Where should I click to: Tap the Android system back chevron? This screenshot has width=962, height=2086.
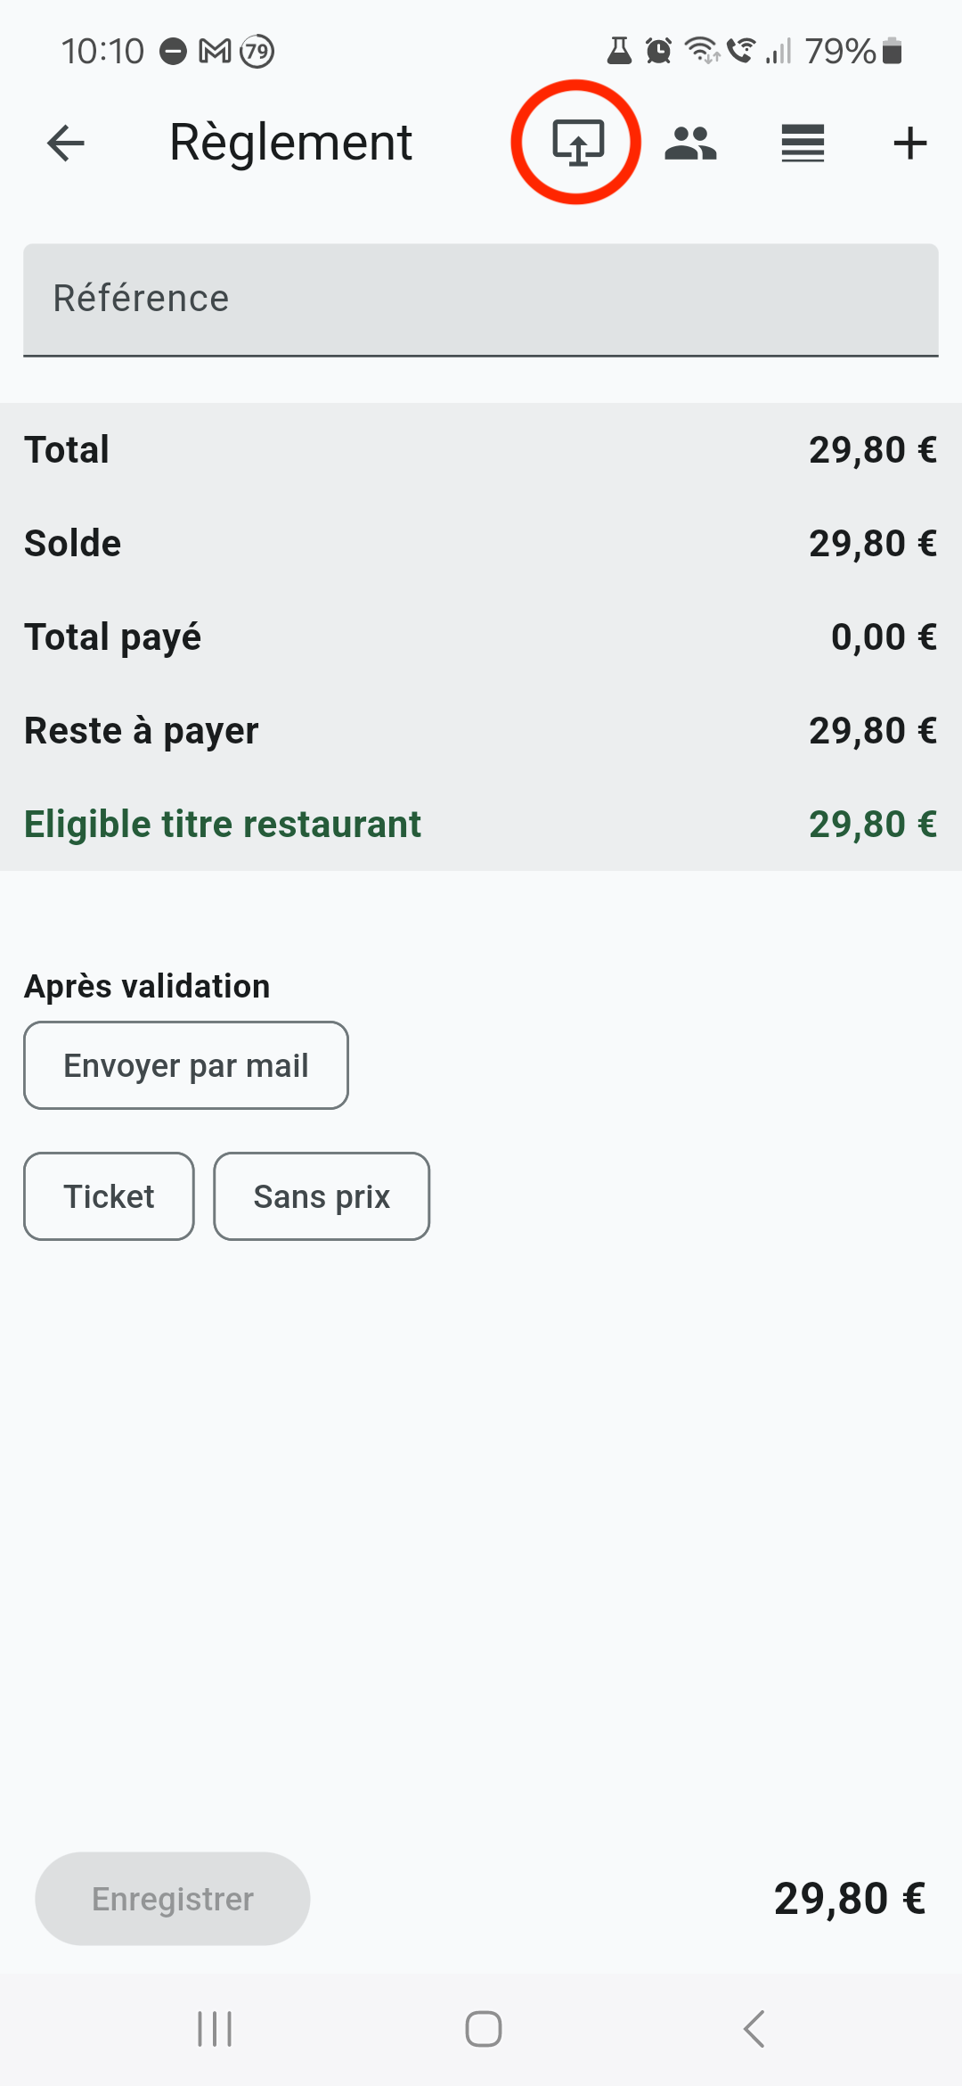754,2029
